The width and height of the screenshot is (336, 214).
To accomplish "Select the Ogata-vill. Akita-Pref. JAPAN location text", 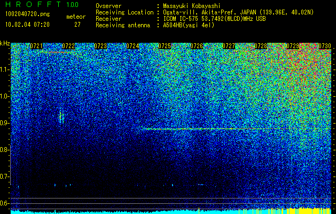I will point(238,12).
